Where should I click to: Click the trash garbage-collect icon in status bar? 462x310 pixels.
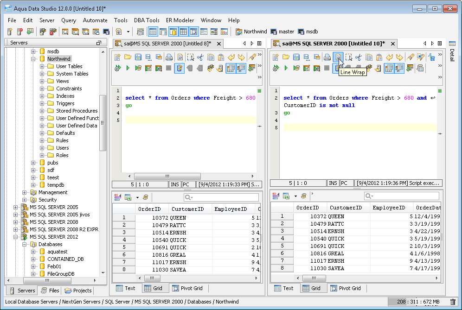(x=453, y=302)
